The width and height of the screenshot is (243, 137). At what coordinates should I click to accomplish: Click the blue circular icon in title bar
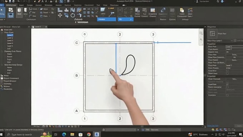click(222, 1)
